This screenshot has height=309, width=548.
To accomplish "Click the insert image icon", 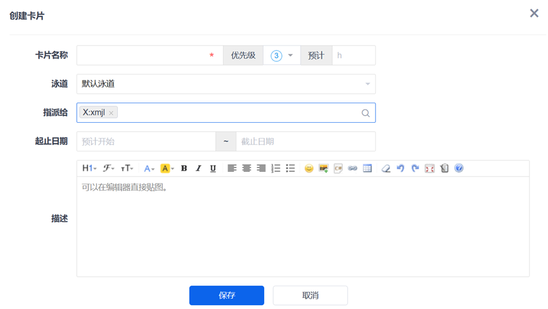I will [323, 168].
